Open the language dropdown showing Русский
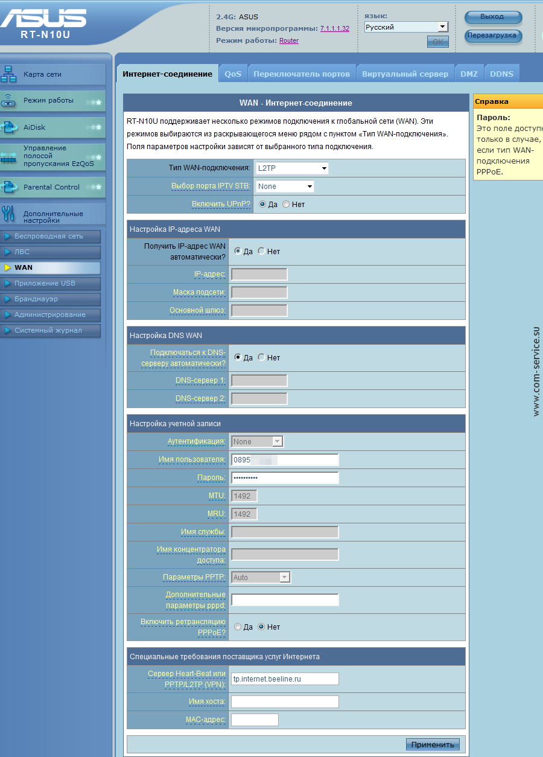 click(x=406, y=27)
